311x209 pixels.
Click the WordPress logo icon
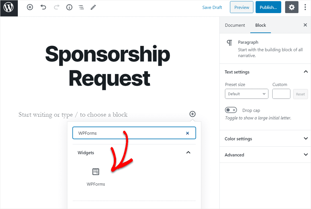tap(9, 8)
